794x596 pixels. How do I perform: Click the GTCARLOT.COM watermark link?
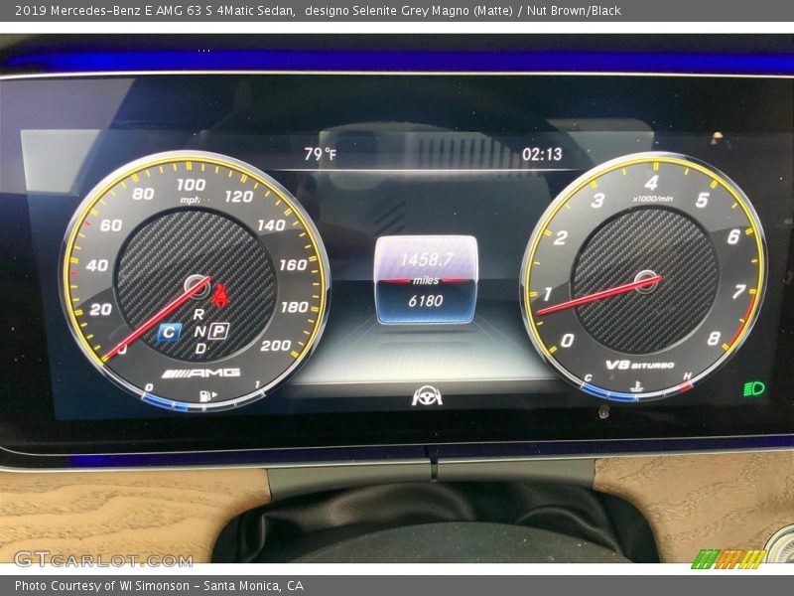(x=103, y=559)
